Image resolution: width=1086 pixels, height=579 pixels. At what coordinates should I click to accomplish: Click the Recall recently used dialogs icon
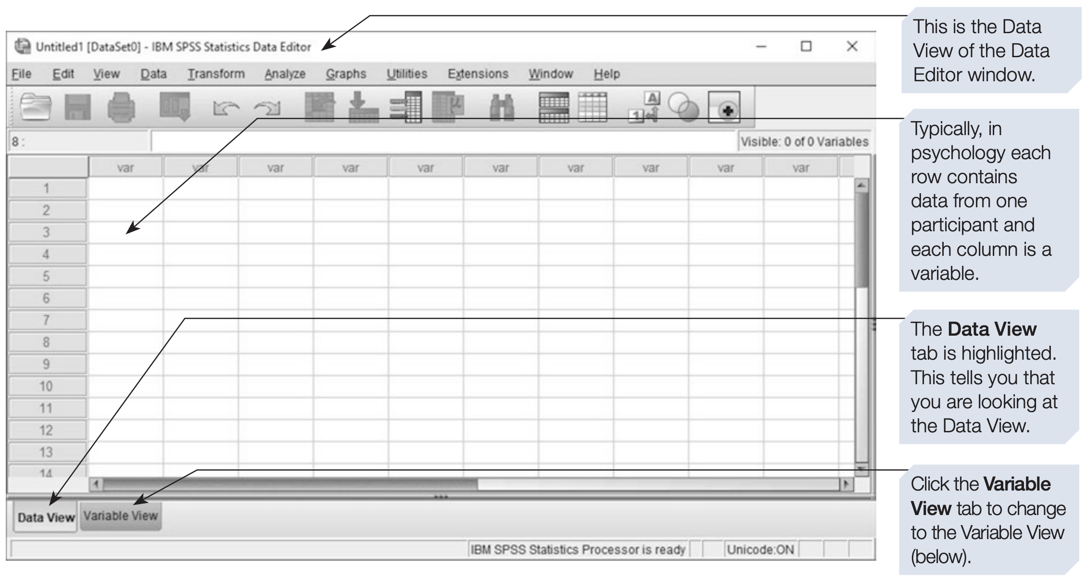point(175,107)
